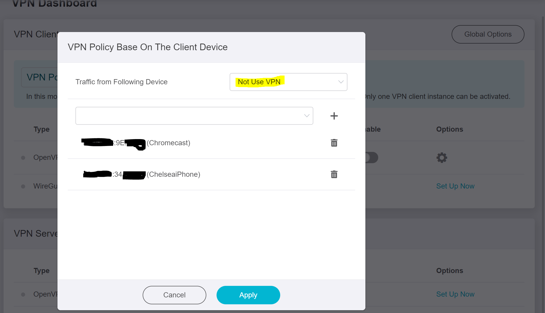This screenshot has height=313, width=545.
Task: Click VPN Server Set Up Now link
Action: click(455, 294)
